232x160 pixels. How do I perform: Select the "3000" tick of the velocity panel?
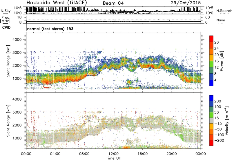(17, 112)
